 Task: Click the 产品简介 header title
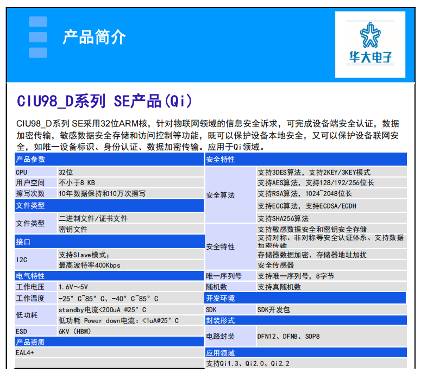[x=94, y=37]
